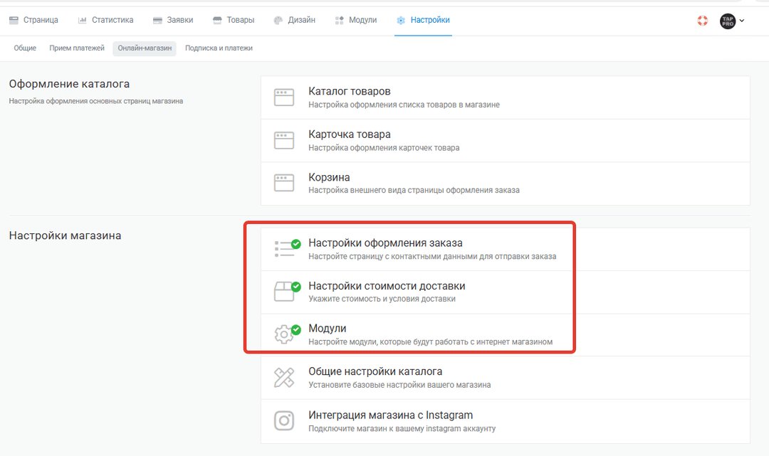The width and height of the screenshot is (769, 456).
Task: Open the Товары tab
Action: (234, 20)
